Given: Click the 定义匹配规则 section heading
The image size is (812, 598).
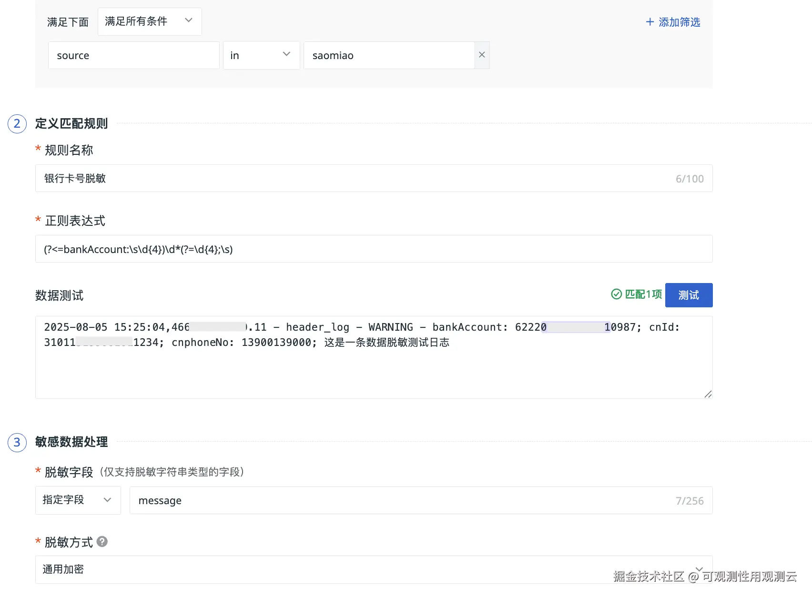Looking at the screenshot, I should pyautogui.click(x=71, y=124).
